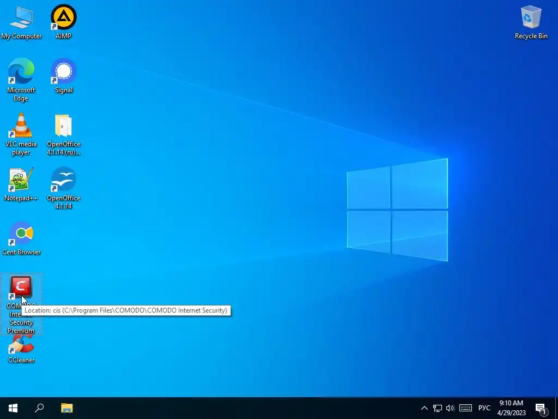Viewport: 558px width, 419px height.
Task: Select the COMODO Internet Security Premium icon
Action: point(21,304)
